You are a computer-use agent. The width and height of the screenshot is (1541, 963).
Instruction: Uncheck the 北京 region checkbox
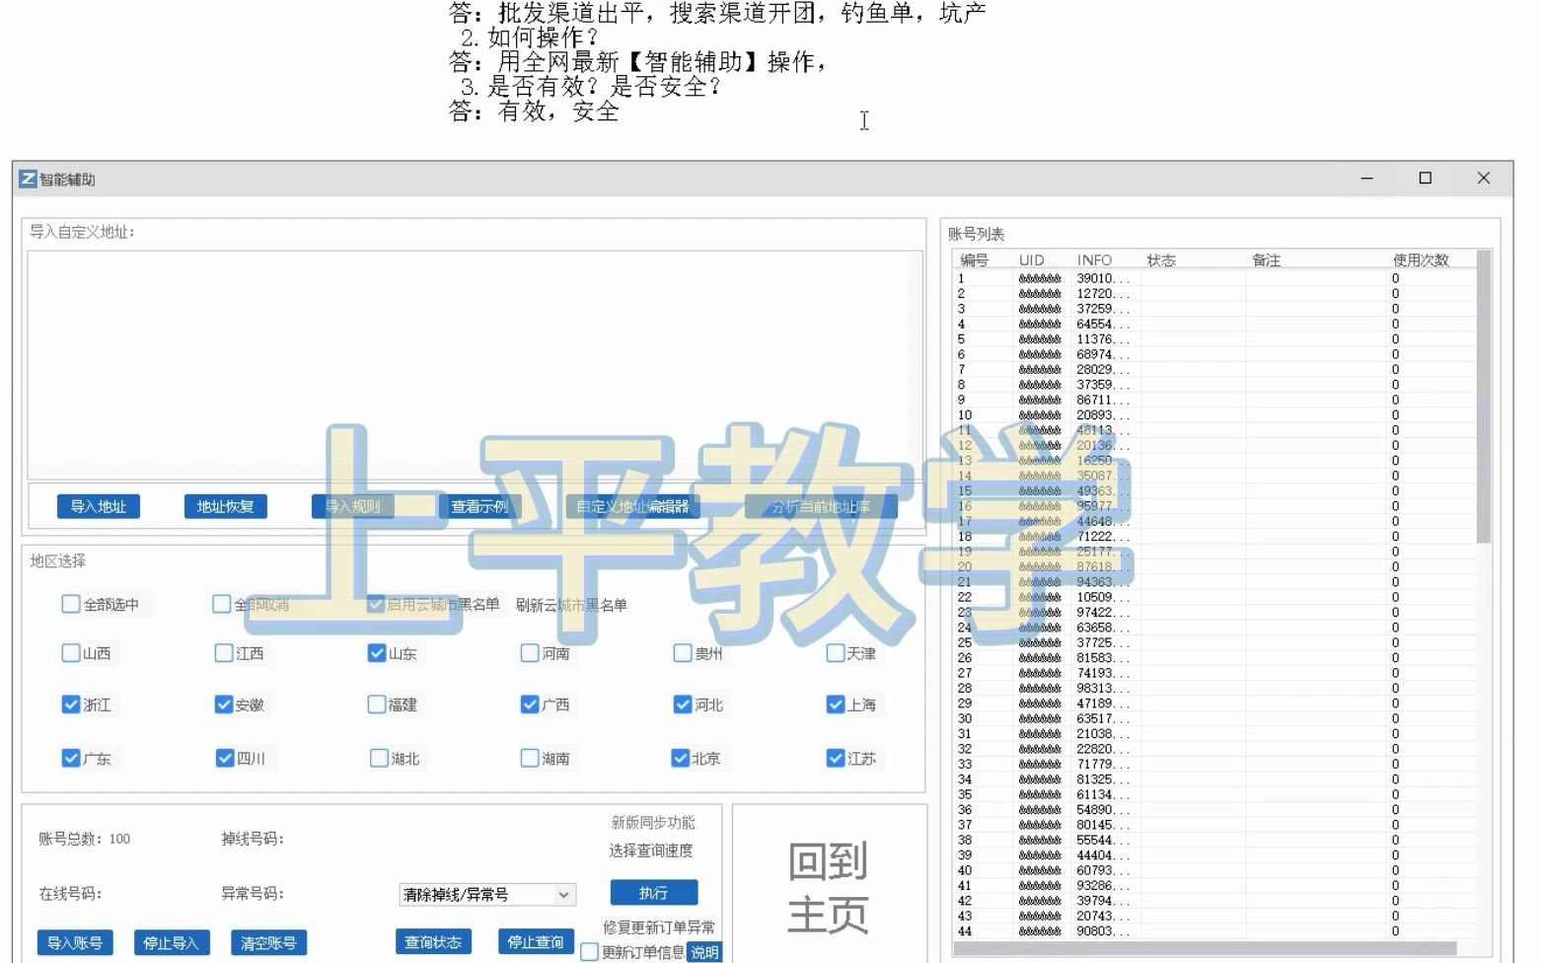[x=680, y=758]
